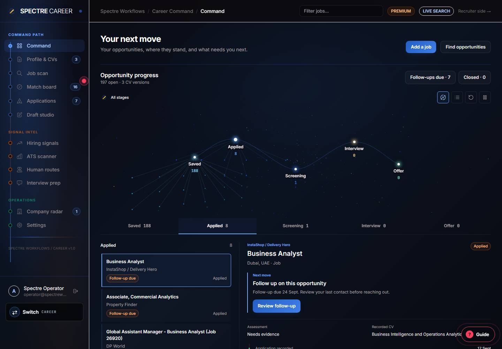Open the Human routes people icon

[x=20, y=170]
